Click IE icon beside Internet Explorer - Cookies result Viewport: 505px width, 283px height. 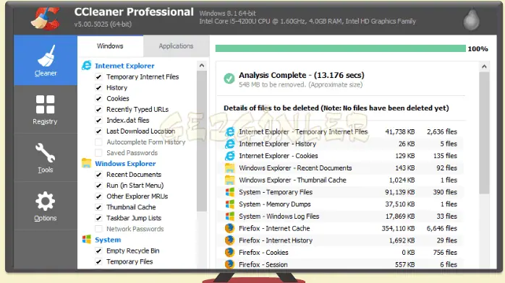tap(229, 156)
